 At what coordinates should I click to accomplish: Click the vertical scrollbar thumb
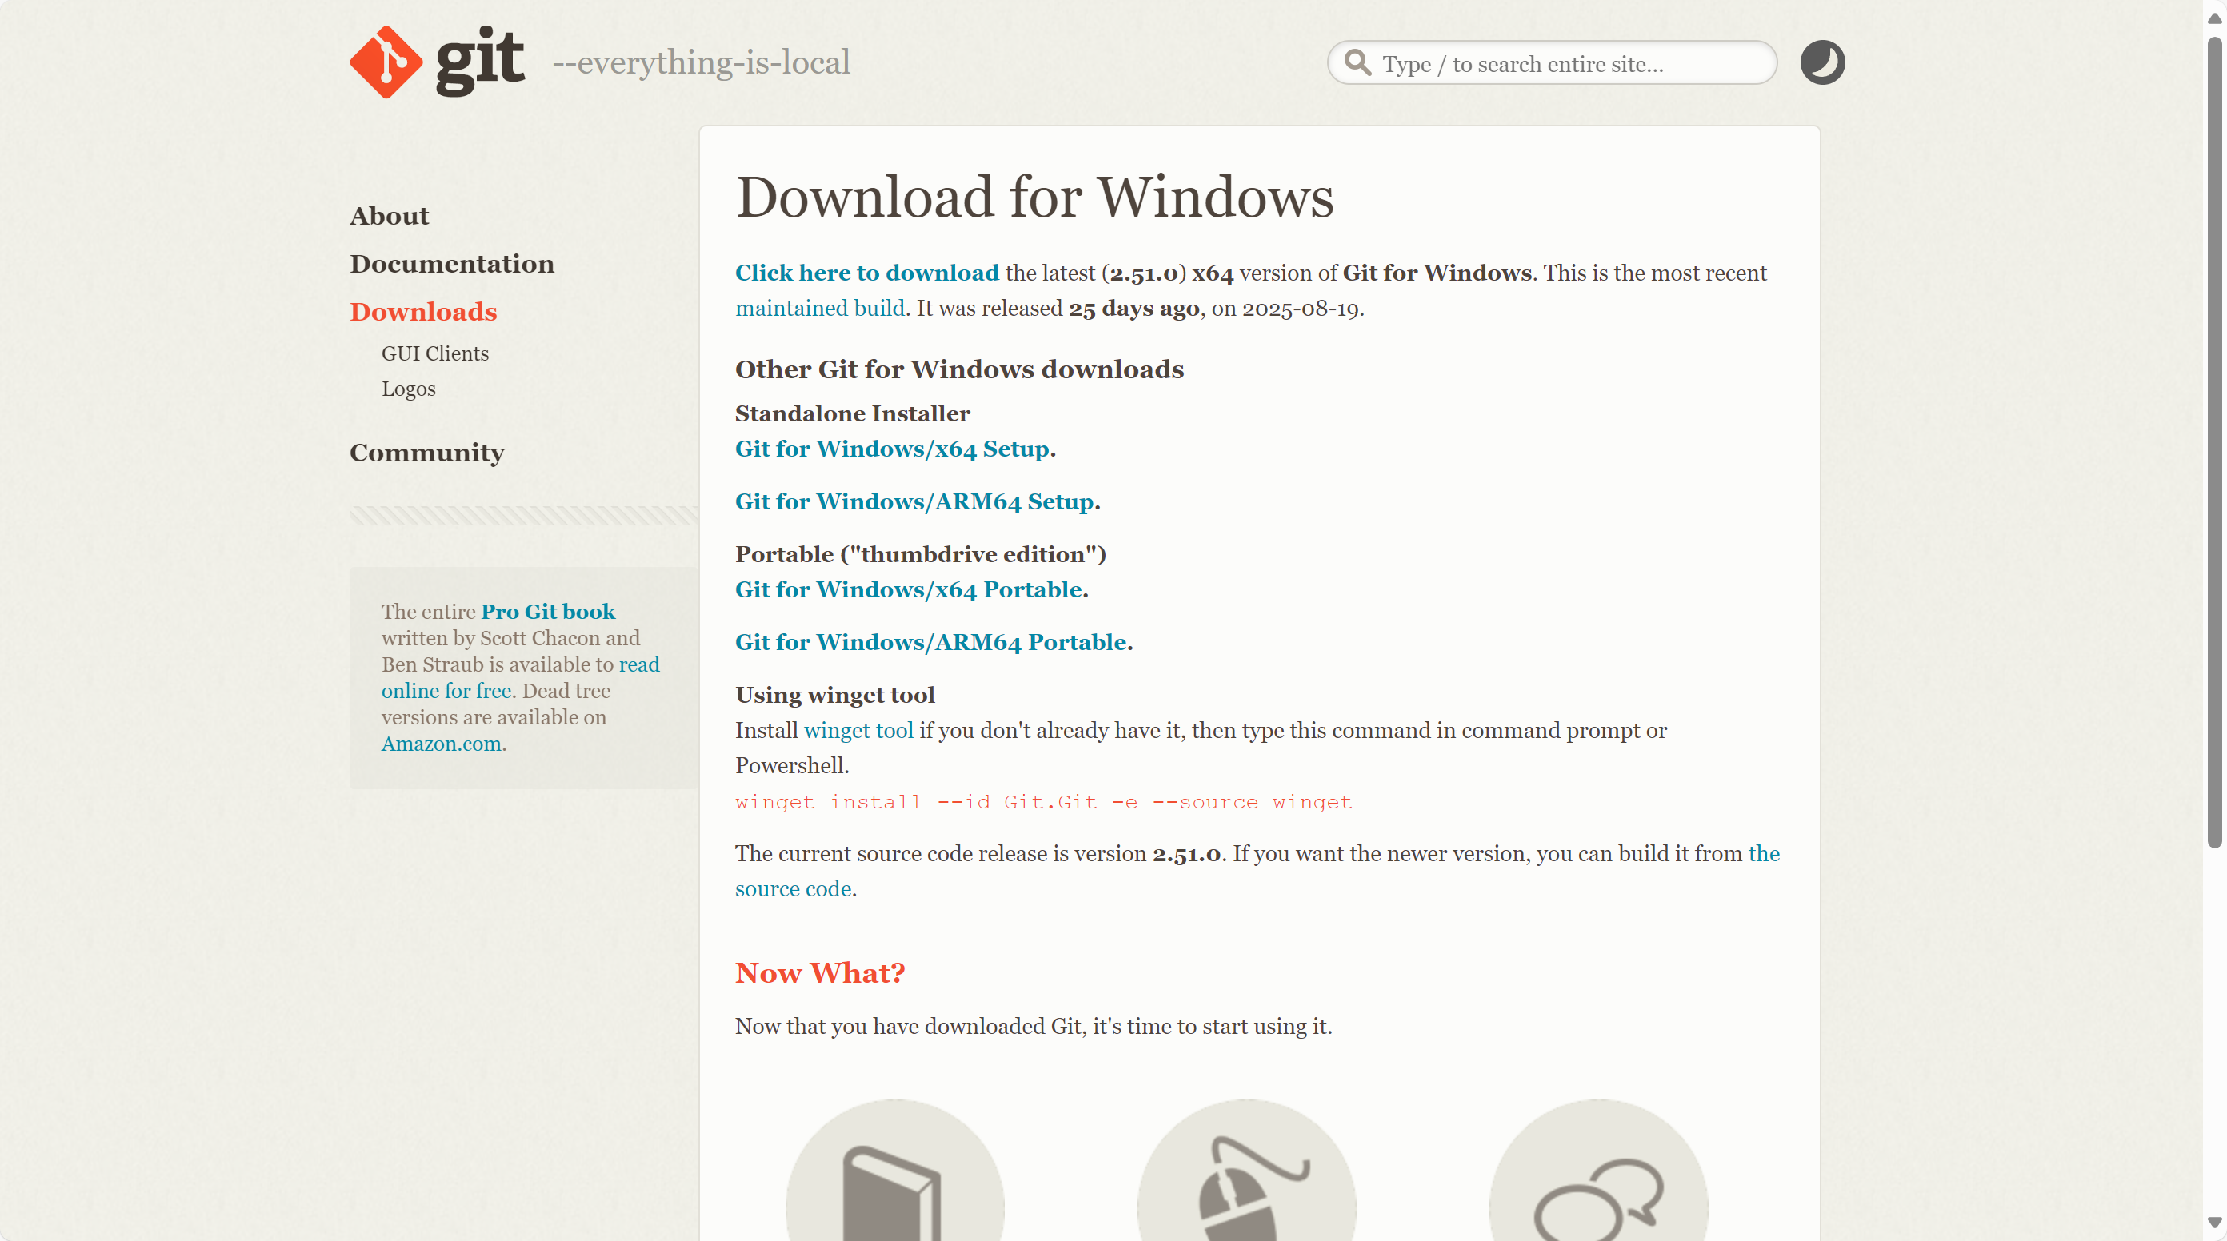coord(2214,441)
